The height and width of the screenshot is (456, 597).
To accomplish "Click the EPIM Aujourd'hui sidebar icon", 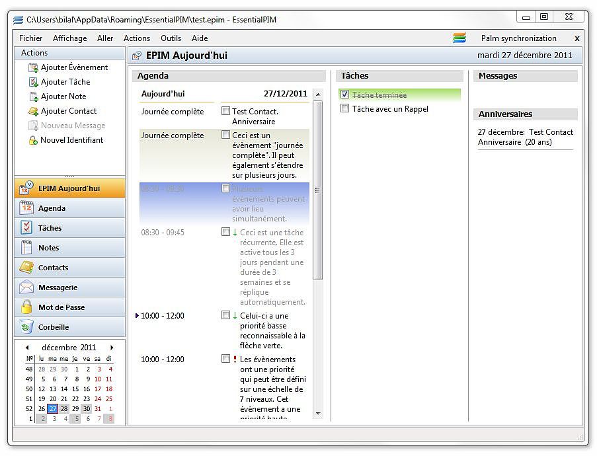I will pos(26,188).
